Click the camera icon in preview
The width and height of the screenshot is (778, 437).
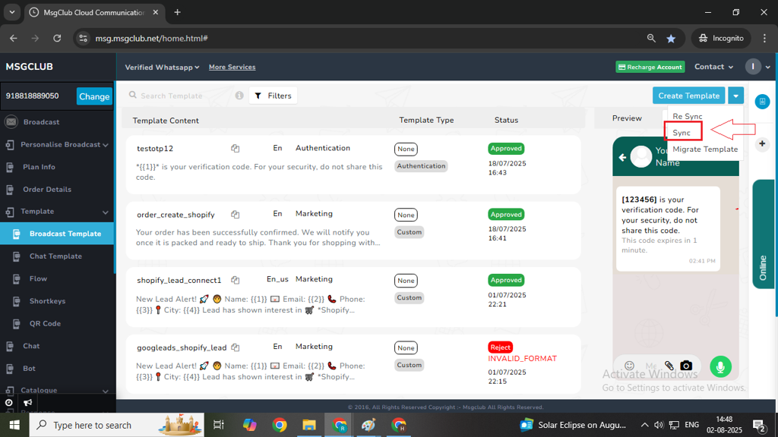point(686,366)
